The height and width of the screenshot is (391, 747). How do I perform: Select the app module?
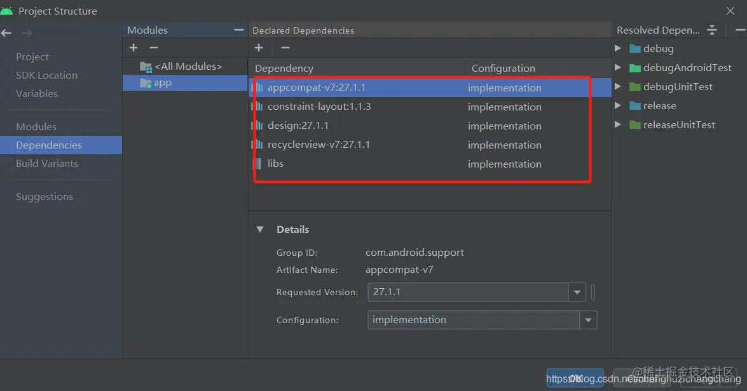pos(186,83)
